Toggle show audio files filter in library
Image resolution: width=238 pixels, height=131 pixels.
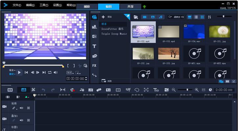pyautogui.click(x=161, y=17)
